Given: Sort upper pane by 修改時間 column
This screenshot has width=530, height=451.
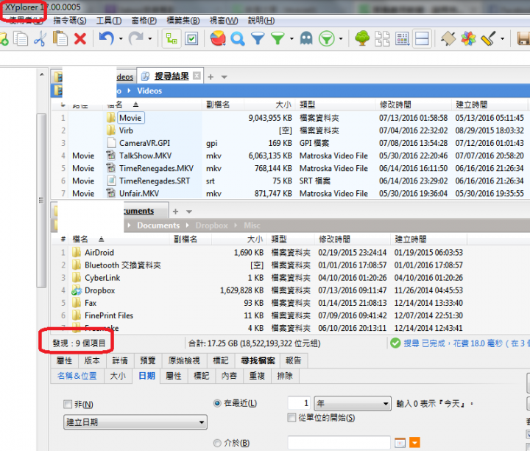Looking at the screenshot, I should click(x=413, y=105).
